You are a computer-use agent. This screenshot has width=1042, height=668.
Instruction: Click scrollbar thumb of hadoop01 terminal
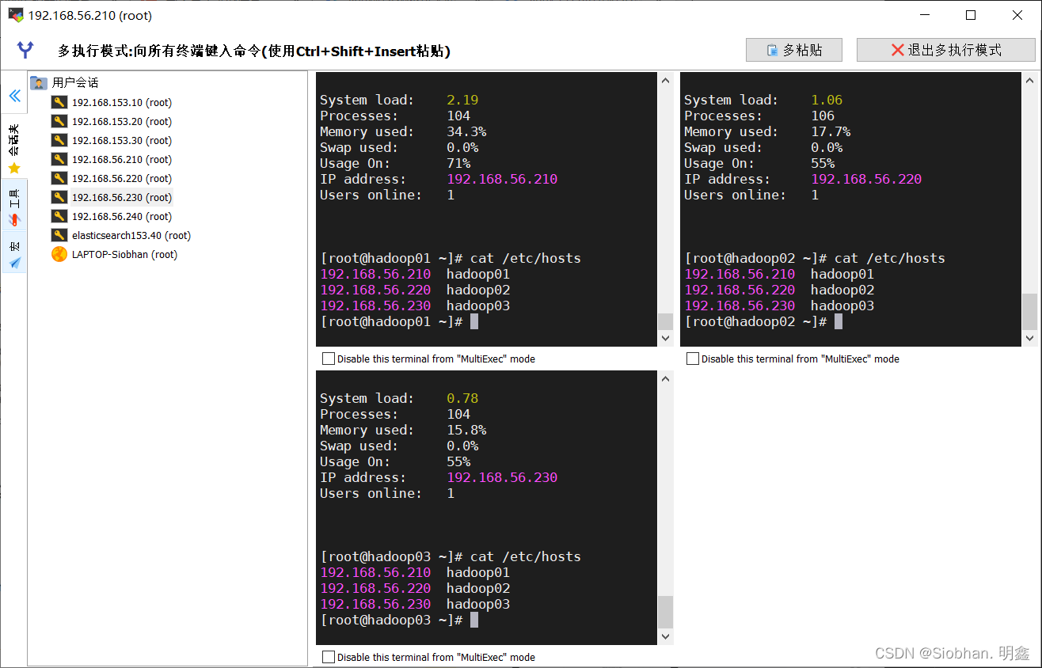click(x=665, y=321)
